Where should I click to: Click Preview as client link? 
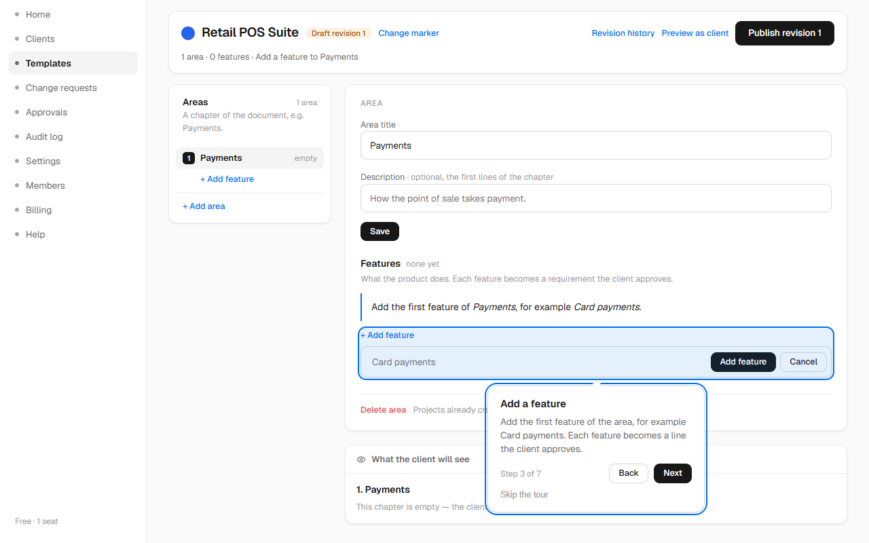click(x=695, y=33)
